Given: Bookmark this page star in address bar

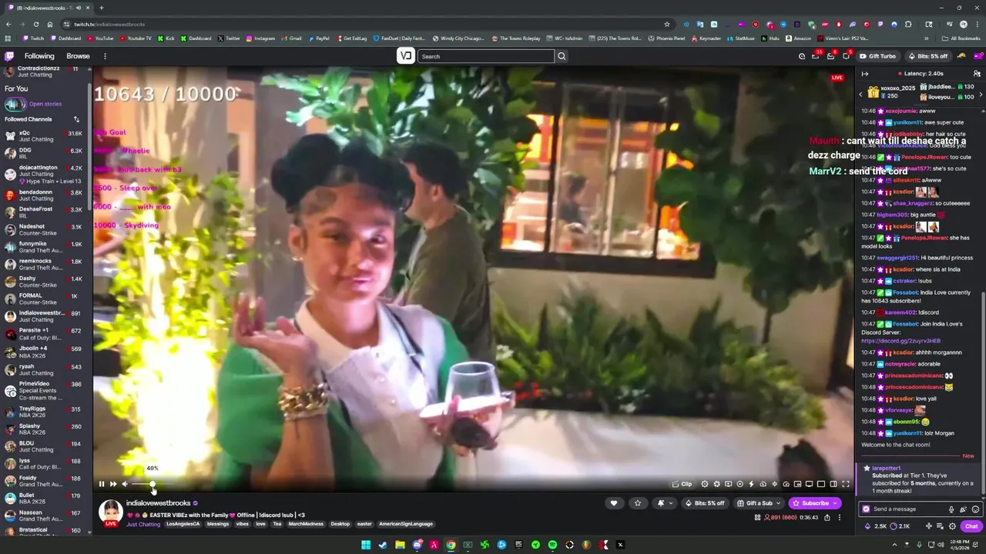Looking at the screenshot, I should [x=667, y=24].
